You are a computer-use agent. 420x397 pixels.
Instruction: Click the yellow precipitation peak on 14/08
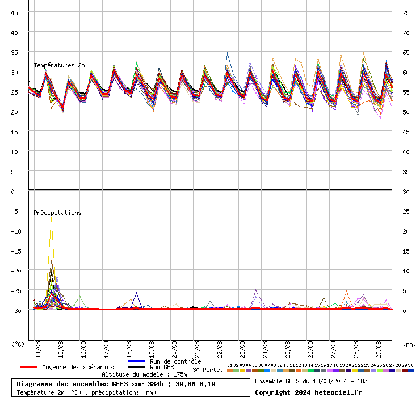pyautogui.click(x=51, y=218)
